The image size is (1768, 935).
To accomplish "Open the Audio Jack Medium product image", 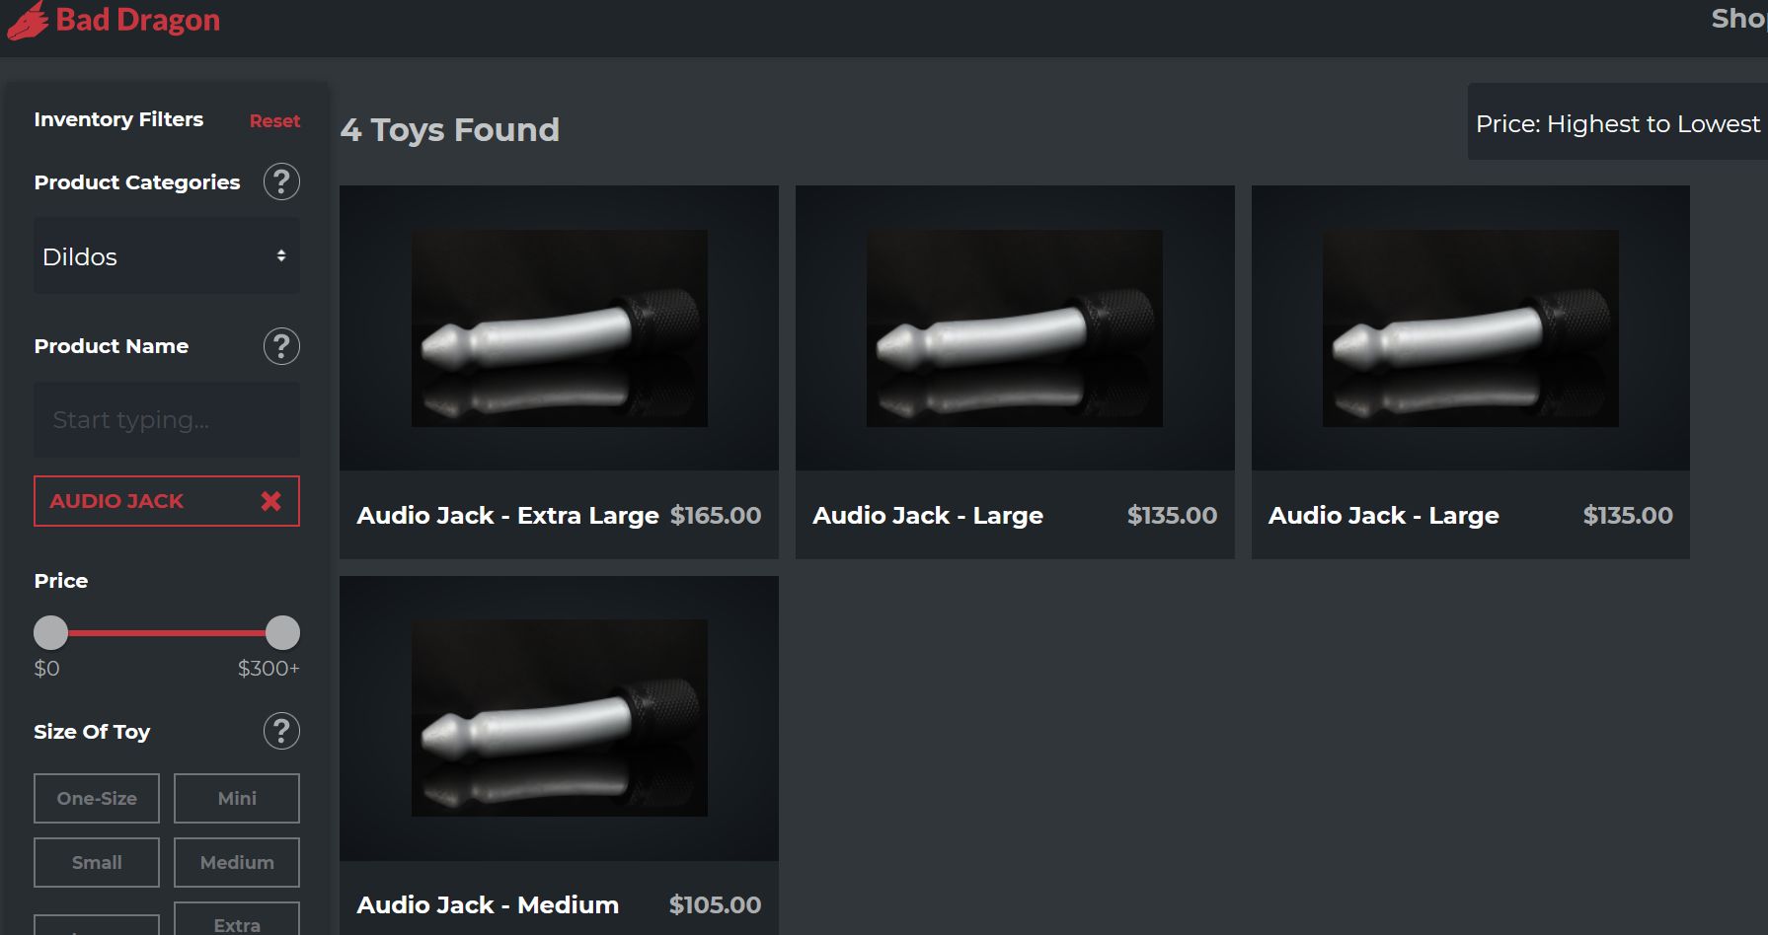I will (559, 718).
